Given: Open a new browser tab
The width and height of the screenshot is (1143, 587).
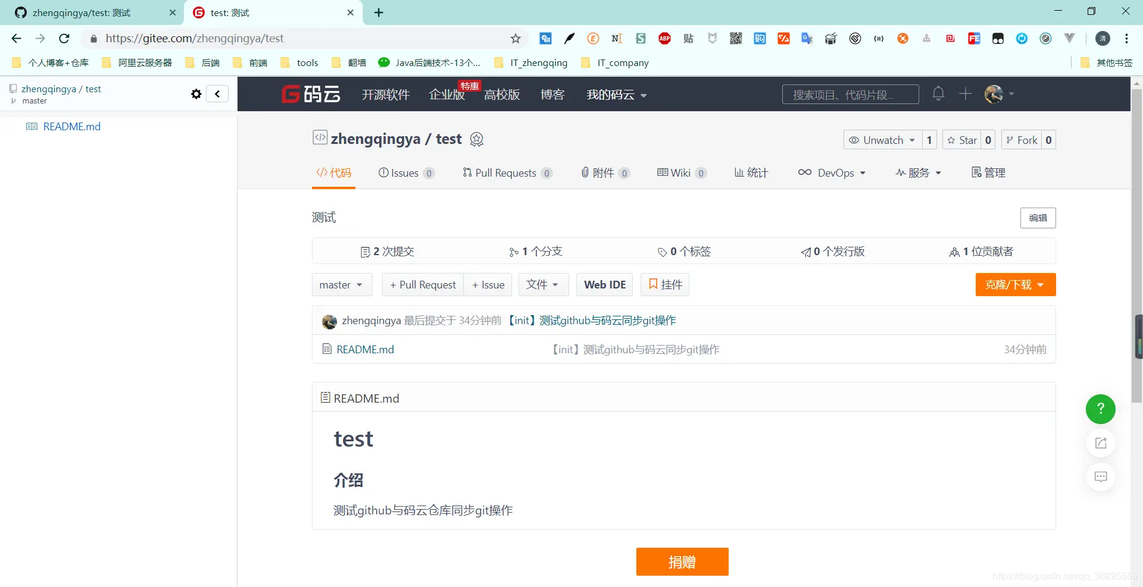Looking at the screenshot, I should pyautogui.click(x=379, y=12).
